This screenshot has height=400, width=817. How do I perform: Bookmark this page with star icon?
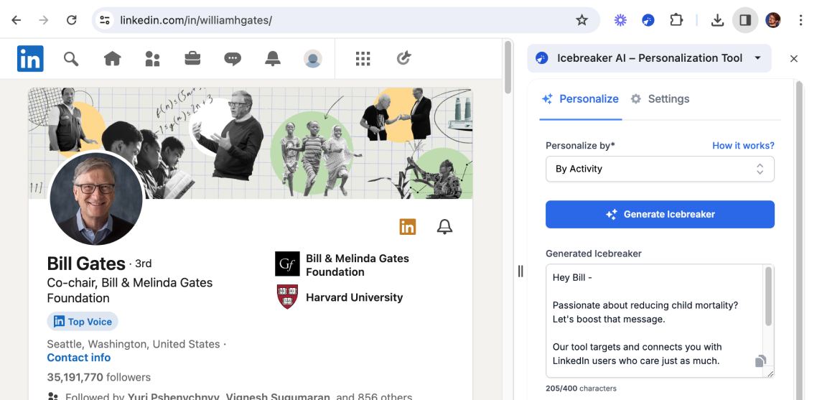tap(582, 20)
